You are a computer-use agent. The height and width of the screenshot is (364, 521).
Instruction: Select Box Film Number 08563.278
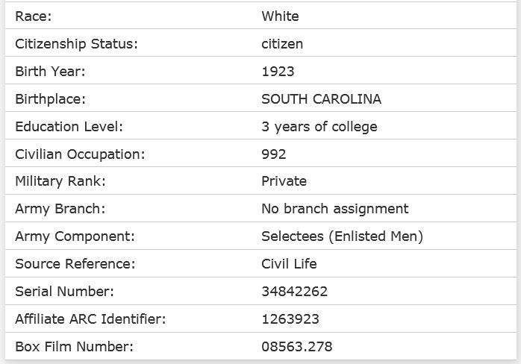point(297,347)
